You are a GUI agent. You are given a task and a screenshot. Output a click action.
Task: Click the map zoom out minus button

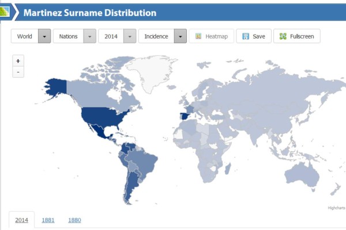(18, 72)
